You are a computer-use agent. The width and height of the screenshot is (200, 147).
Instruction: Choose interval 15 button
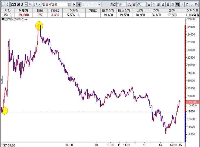(x=196, y=5)
